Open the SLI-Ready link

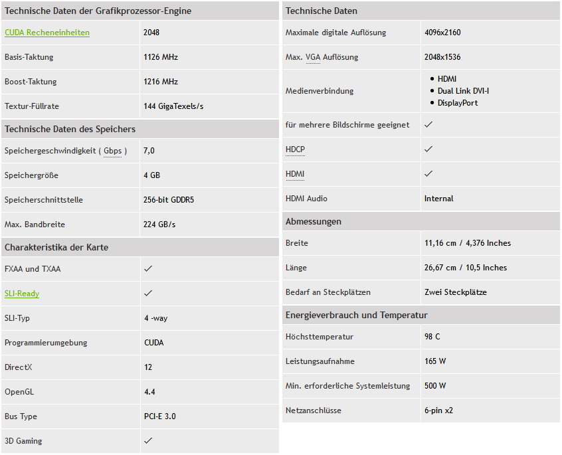[22, 294]
